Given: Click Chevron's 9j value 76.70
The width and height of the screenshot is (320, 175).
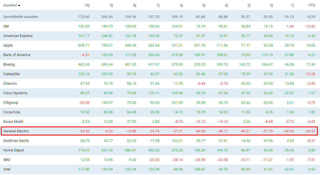Looking at the screenshot, I should 108,83.
